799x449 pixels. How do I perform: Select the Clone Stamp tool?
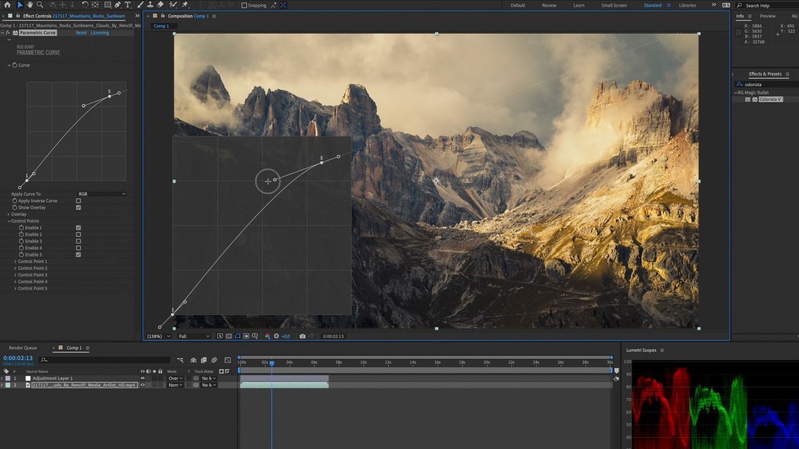150,5
